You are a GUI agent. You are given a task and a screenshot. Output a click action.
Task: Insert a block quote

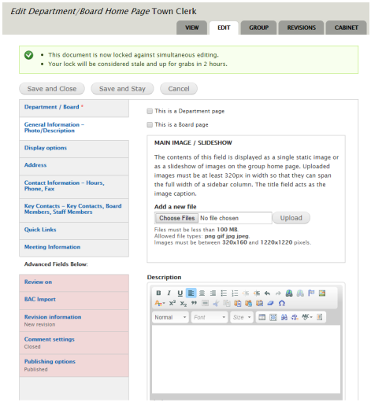194,303
